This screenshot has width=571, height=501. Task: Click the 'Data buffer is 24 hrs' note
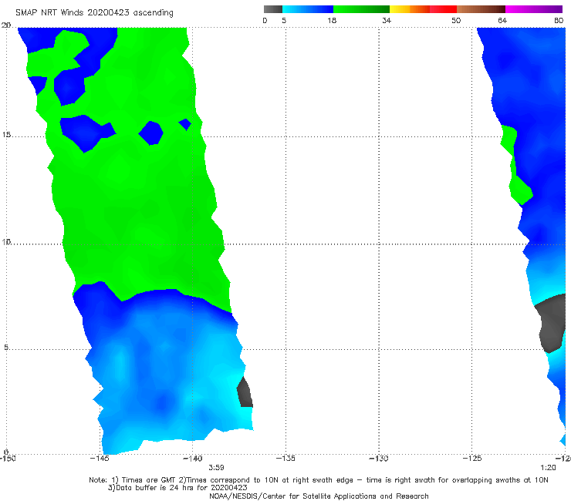point(177,488)
